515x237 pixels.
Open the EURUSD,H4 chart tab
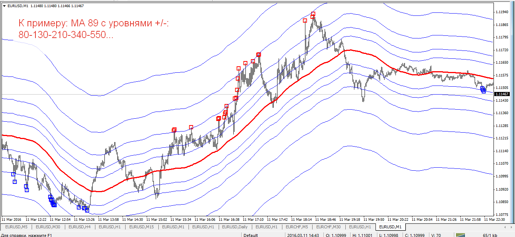click(x=80, y=227)
